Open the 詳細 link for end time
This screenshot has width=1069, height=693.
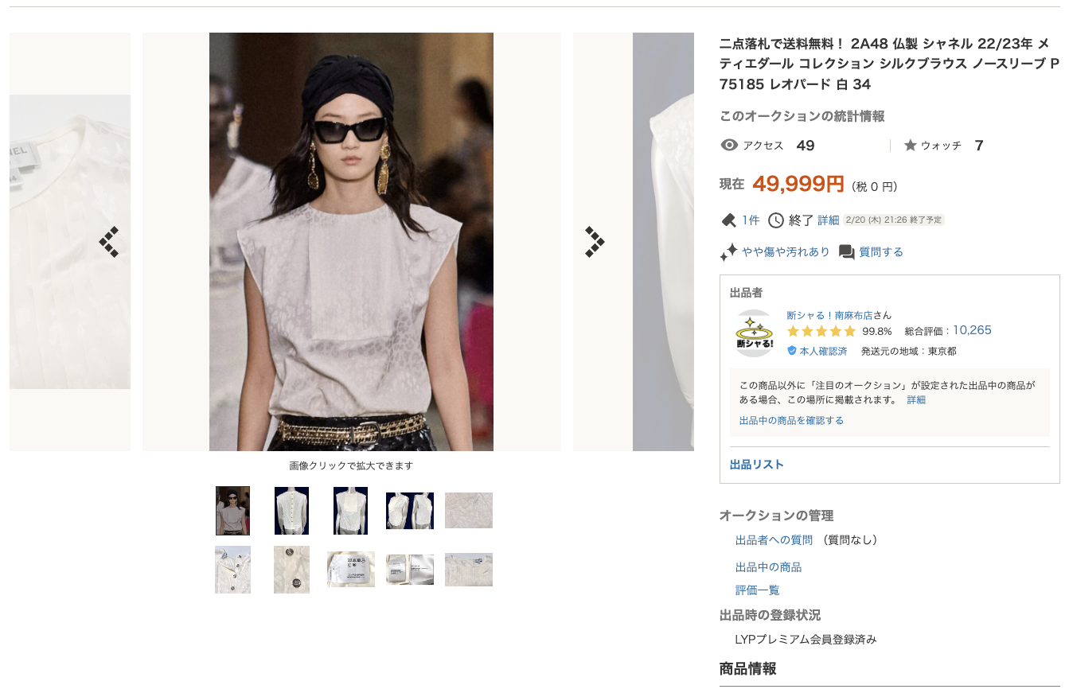pyautogui.click(x=828, y=220)
